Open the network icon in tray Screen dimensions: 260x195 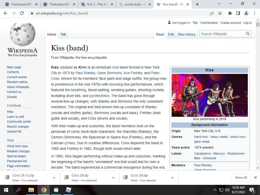point(221,190)
